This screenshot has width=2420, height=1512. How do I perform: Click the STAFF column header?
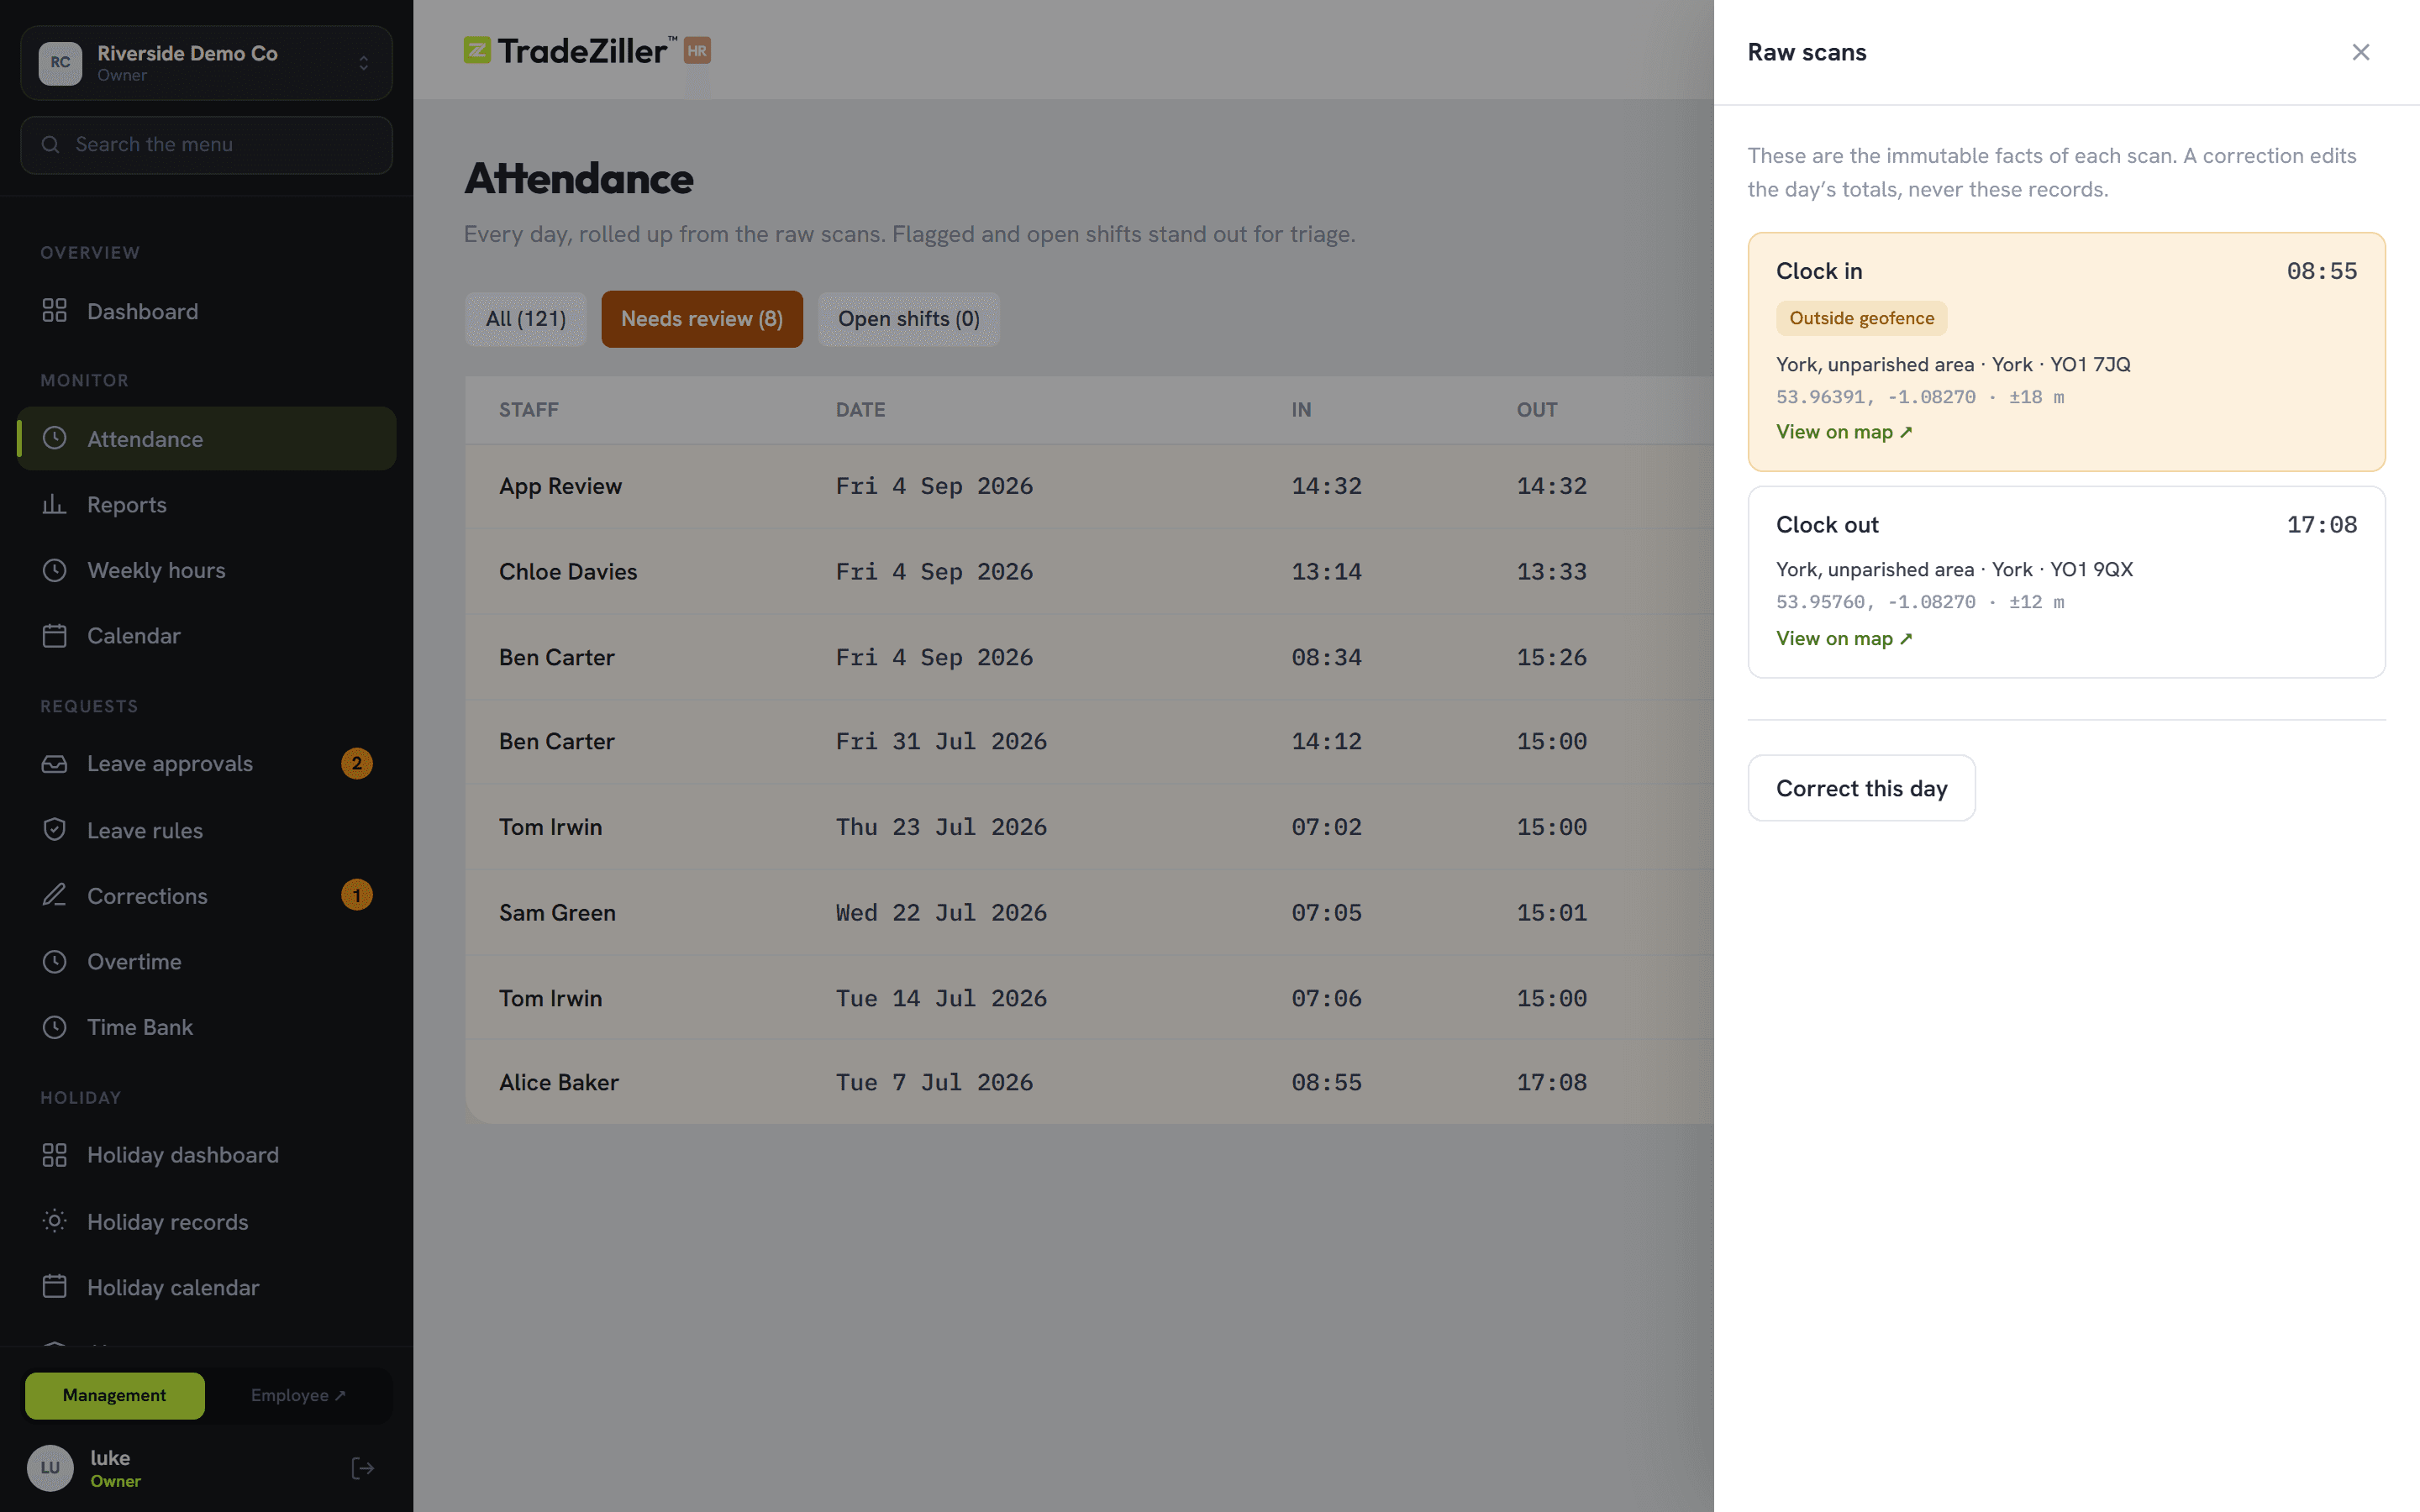tap(529, 410)
